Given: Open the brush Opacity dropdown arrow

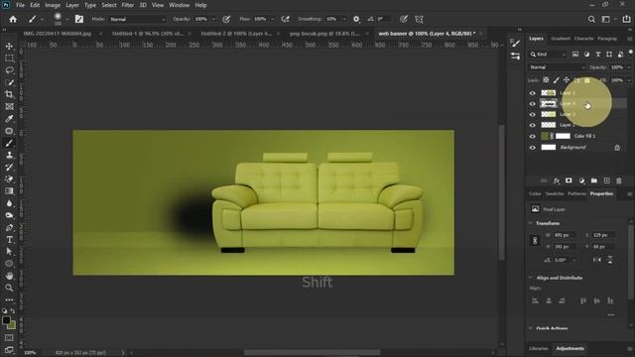Looking at the screenshot, I should [213, 19].
